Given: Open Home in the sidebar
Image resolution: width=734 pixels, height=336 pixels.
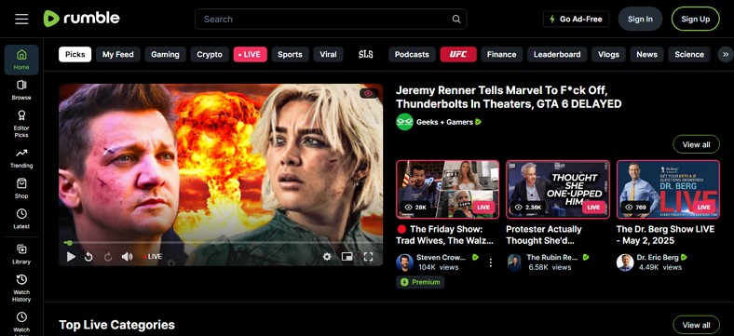Looking at the screenshot, I should coord(21,60).
